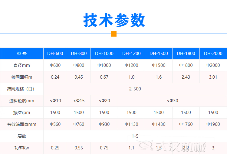Click the 2-500 mesh specification cell
This screenshot has height=160, width=227.
coord(135,89)
